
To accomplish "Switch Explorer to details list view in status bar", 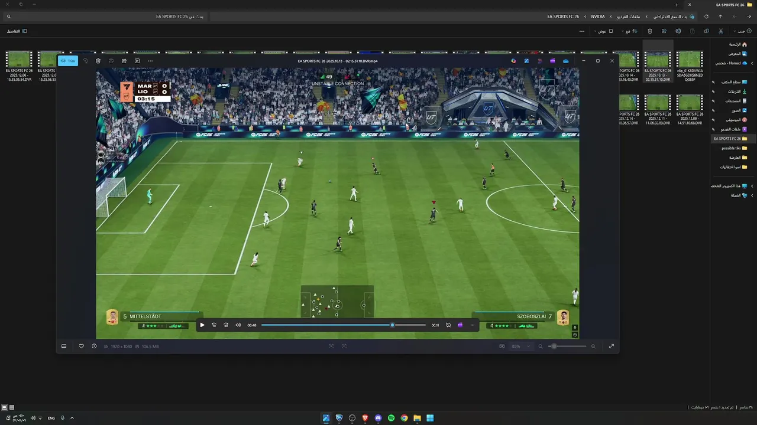I will (12, 407).
